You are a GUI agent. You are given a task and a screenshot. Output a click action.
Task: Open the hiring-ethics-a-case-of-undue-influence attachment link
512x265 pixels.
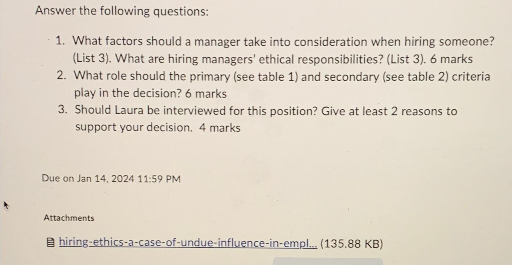188,243
